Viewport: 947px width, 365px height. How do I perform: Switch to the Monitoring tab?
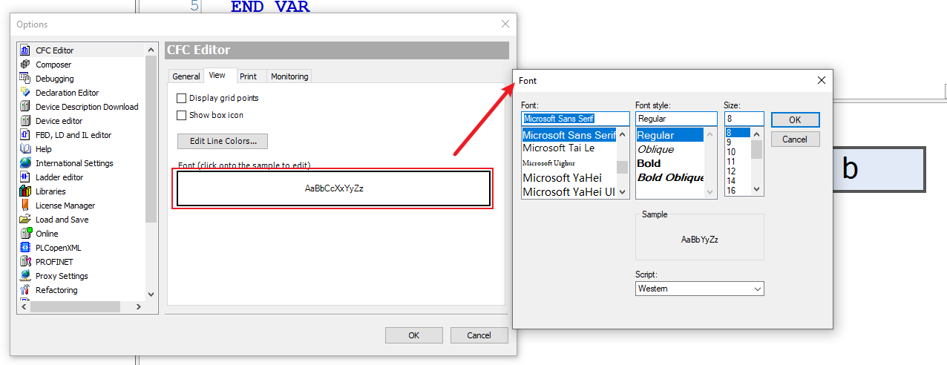click(x=289, y=76)
